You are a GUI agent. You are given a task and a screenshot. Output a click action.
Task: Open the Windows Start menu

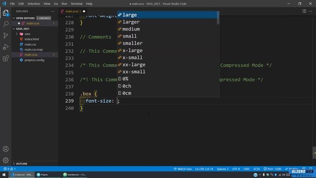click(x=4, y=175)
